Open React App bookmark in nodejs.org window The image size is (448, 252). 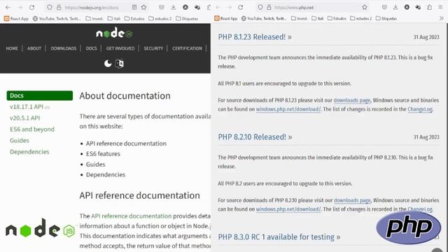click(x=16, y=19)
